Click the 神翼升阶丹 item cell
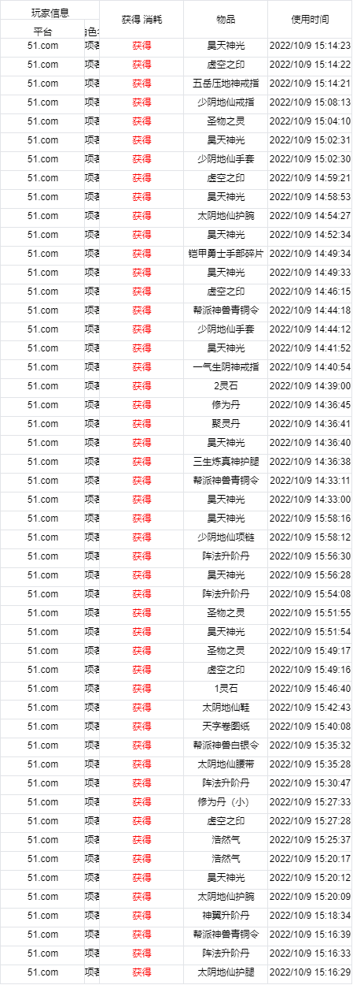The height and width of the screenshot is (985, 353). pos(226,916)
